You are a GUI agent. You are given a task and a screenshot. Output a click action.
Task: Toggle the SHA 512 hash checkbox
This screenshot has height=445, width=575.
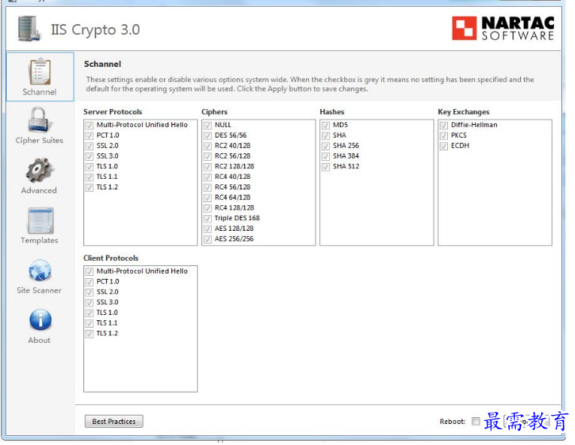[x=325, y=167]
